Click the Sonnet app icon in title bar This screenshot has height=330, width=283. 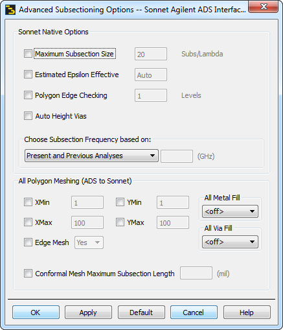(10, 10)
